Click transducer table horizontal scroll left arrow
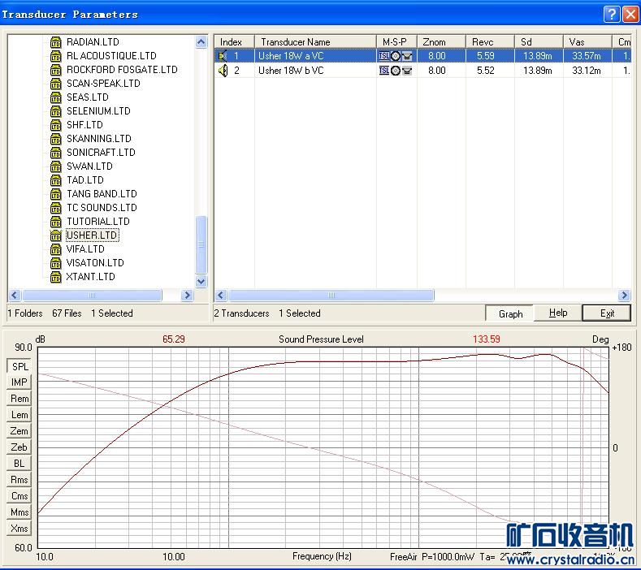This screenshot has width=641, height=570. point(221,295)
